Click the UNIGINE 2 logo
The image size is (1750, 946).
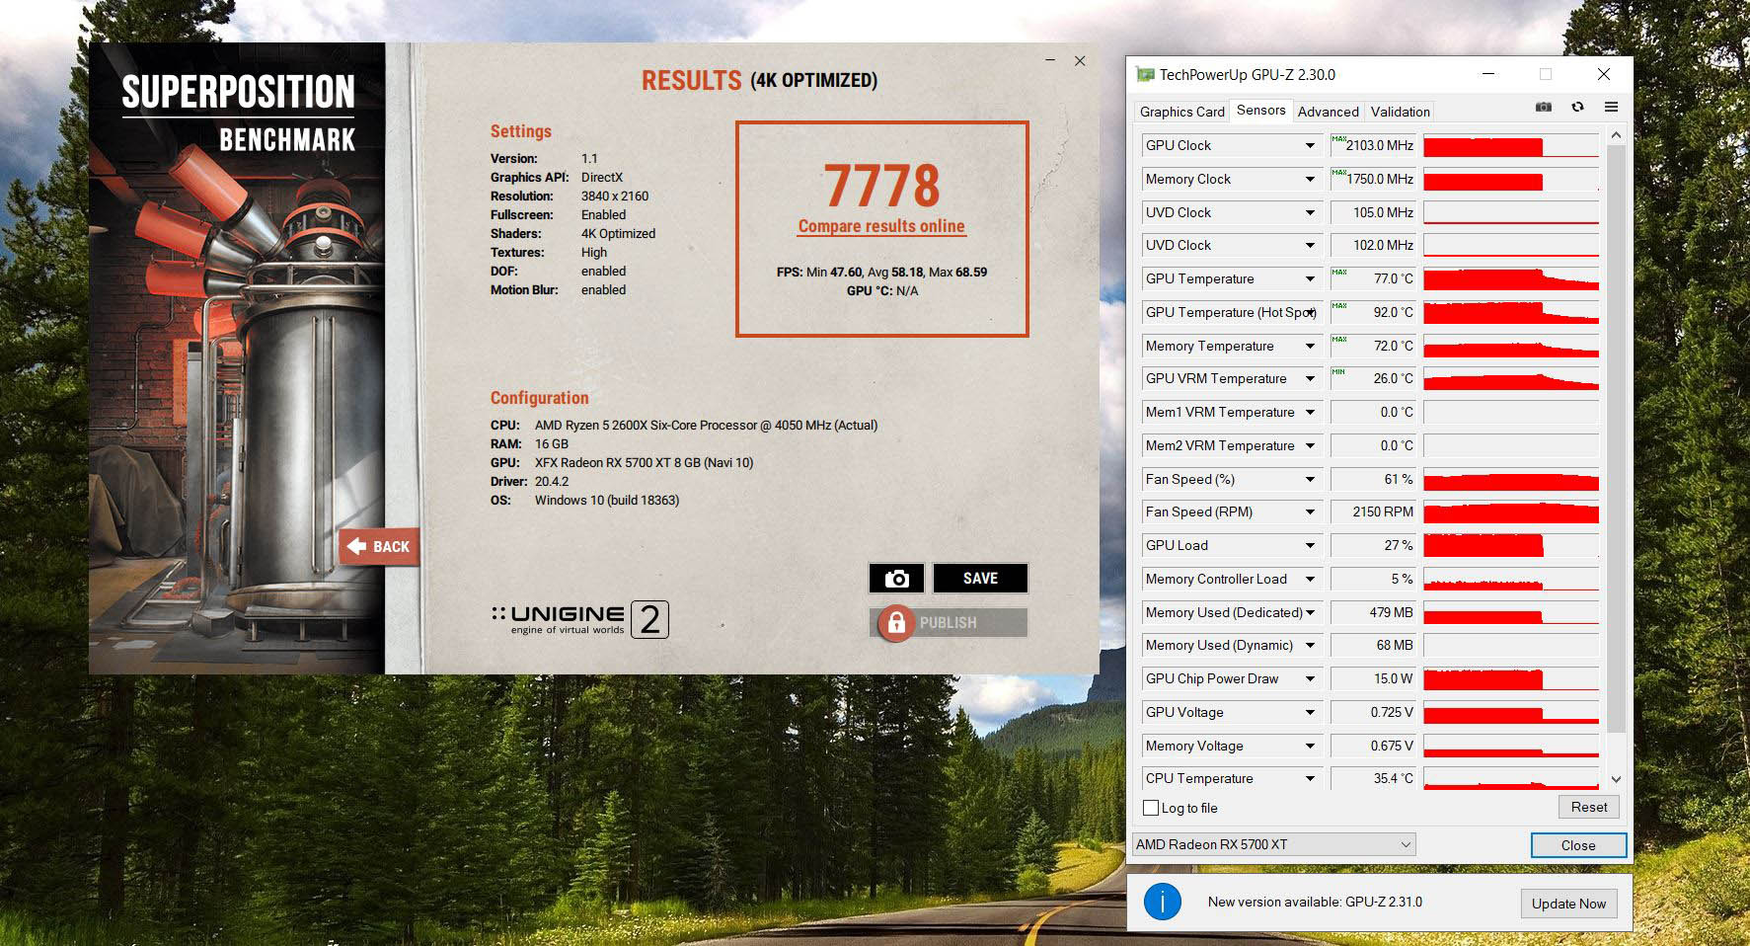(x=580, y=619)
